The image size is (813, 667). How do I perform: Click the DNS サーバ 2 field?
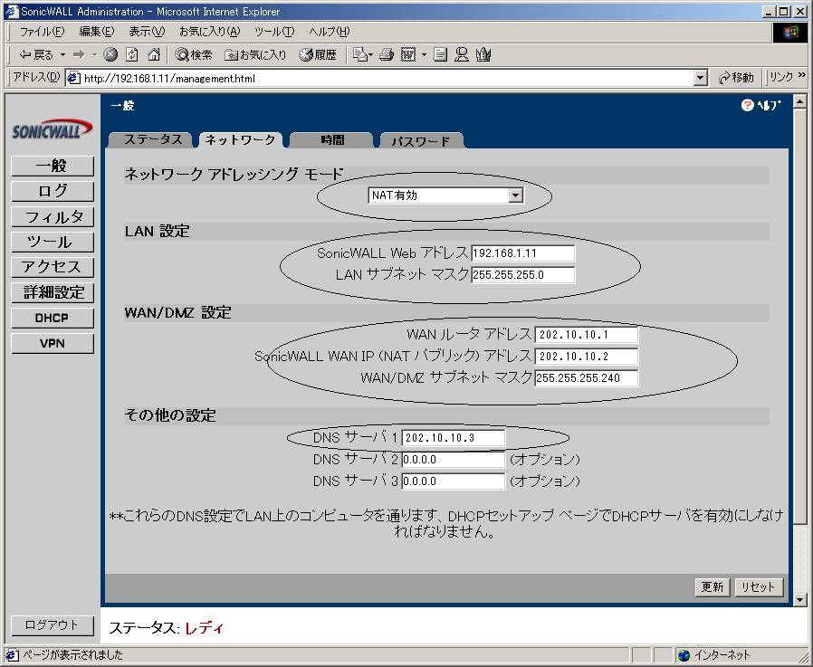pos(454,459)
